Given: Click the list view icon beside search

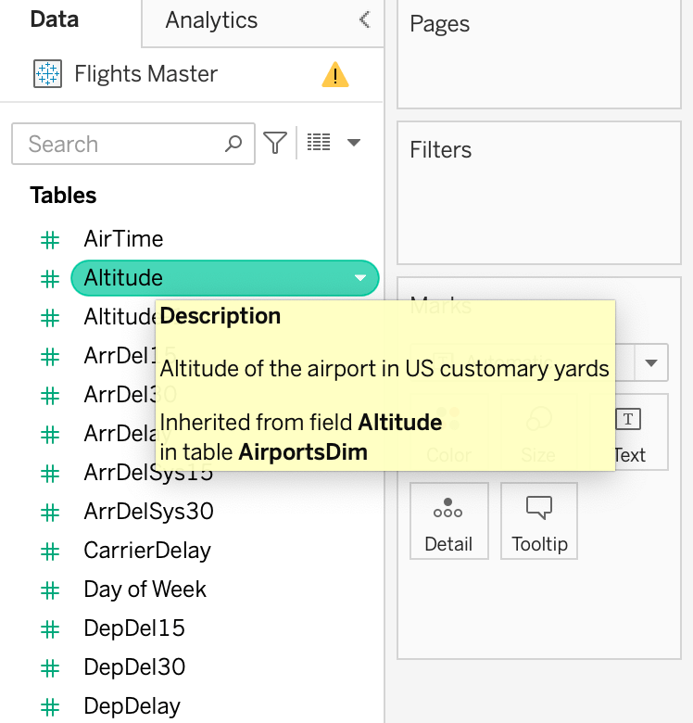Looking at the screenshot, I should (319, 143).
